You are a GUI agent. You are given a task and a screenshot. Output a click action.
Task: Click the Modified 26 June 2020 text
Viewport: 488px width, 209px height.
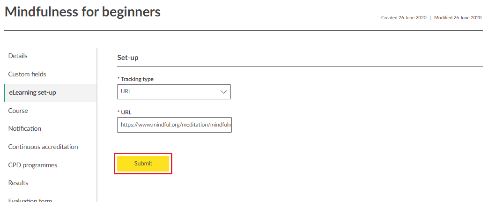click(x=458, y=18)
